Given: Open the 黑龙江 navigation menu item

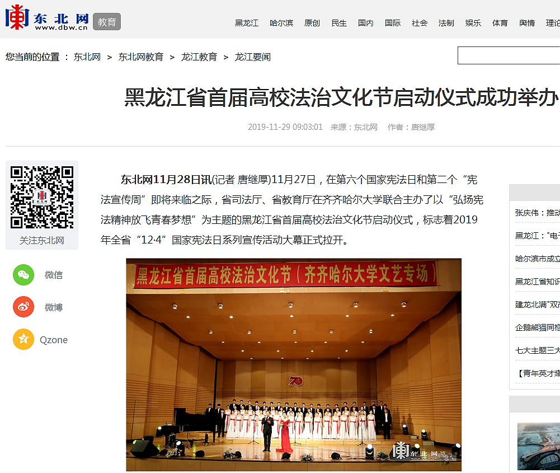Looking at the screenshot, I should [247, 23].
